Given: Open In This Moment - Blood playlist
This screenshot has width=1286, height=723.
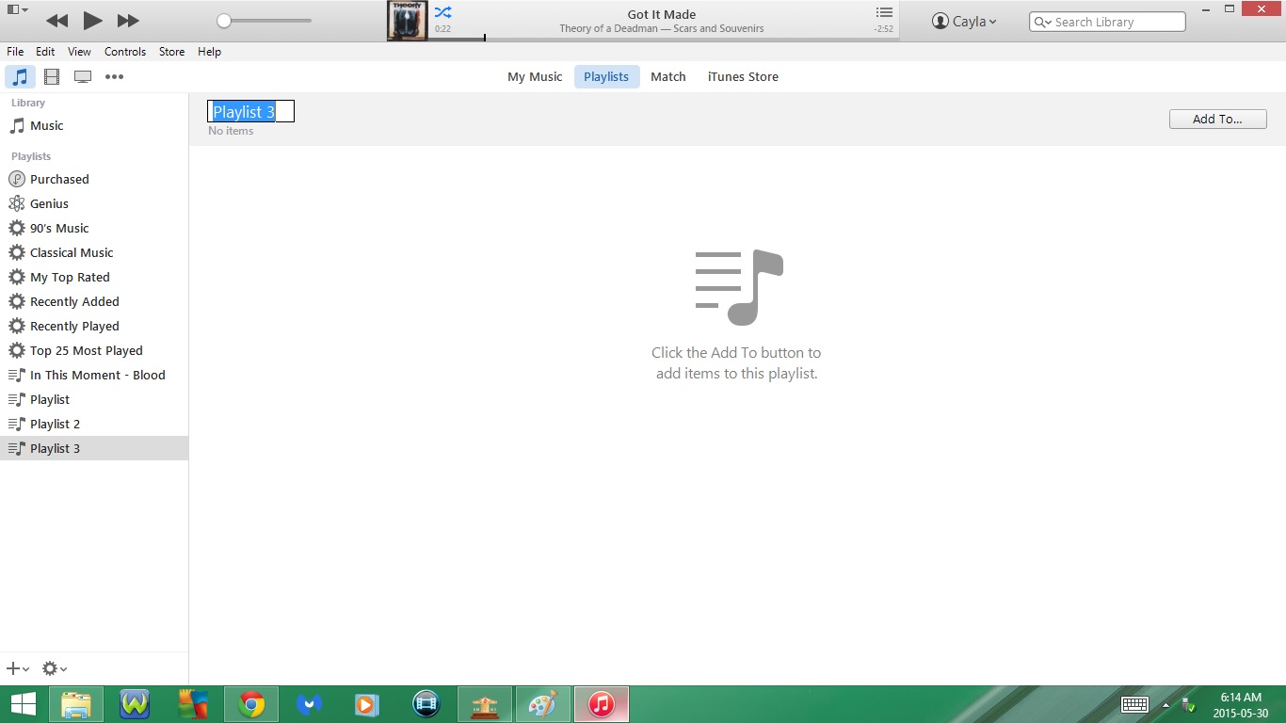Looking at the screenshot, I should click(94, 375).
